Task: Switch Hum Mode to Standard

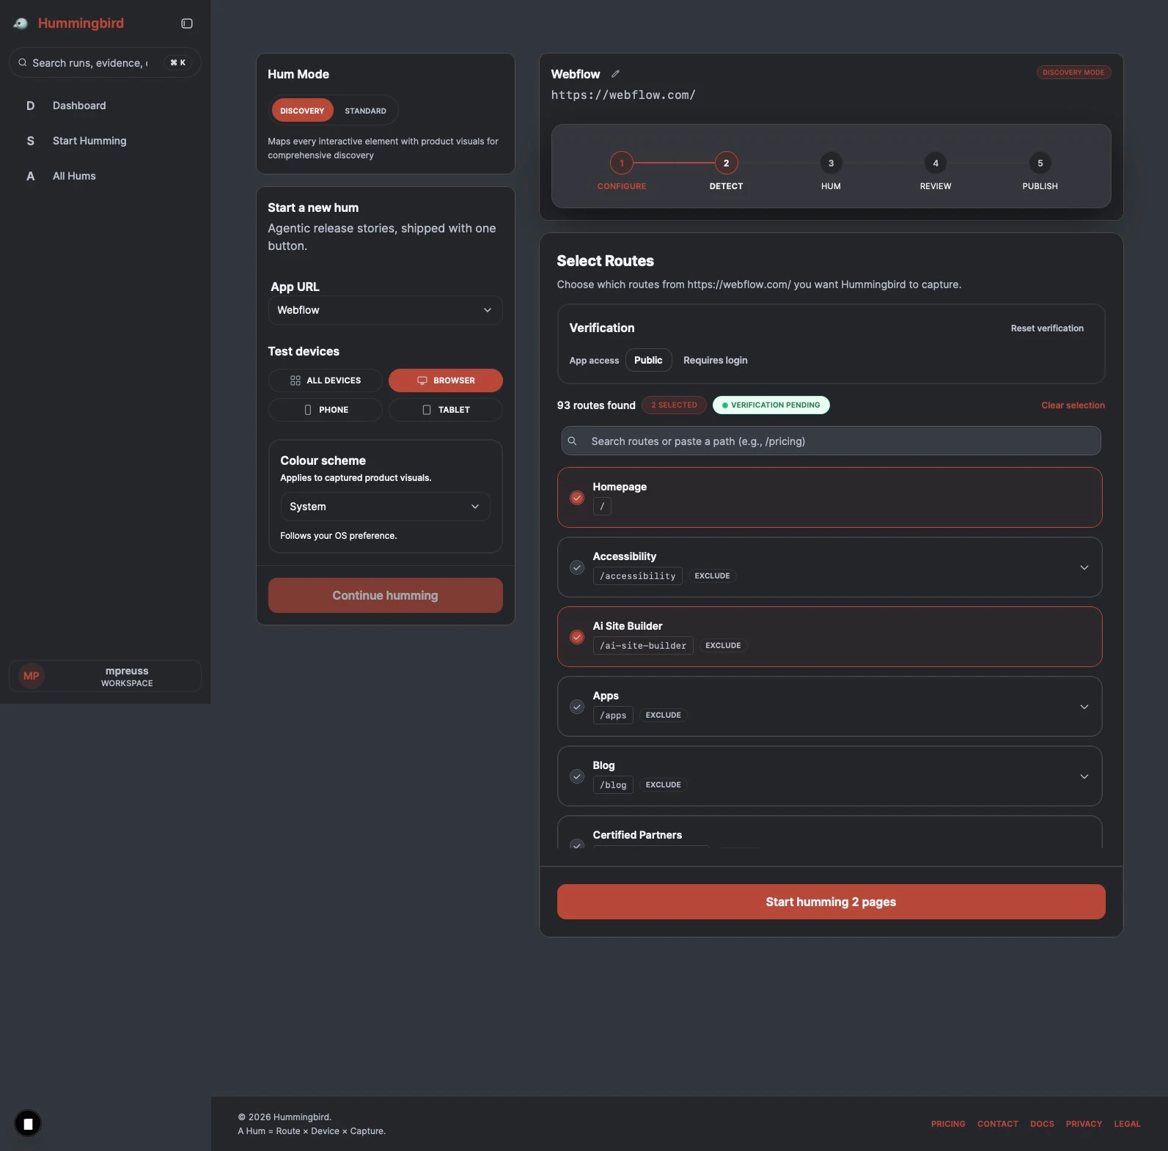Action: (x=365, y=111)
